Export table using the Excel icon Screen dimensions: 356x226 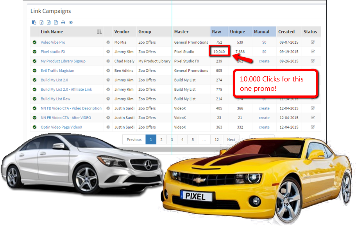41,22
